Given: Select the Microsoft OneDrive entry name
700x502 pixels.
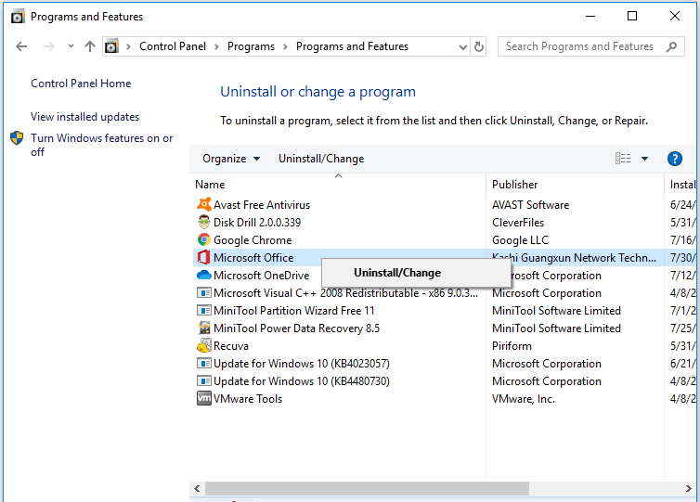Looking at the screenshot, I should 261,276.
